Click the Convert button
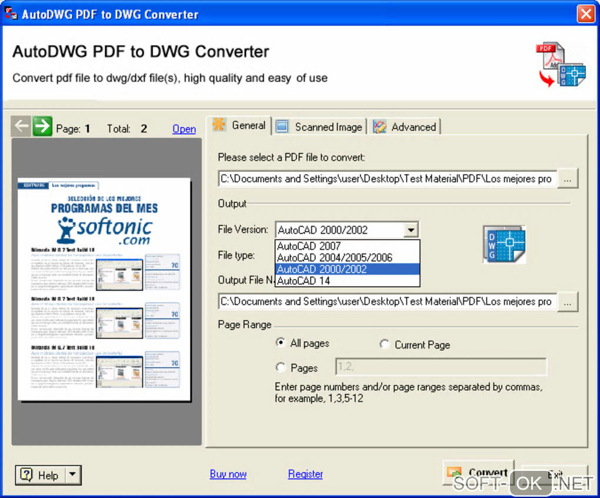 [x=478, y=473]
